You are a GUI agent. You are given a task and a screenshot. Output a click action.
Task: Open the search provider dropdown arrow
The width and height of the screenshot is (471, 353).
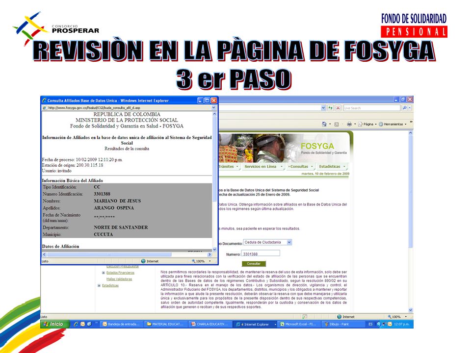(410, 108)
